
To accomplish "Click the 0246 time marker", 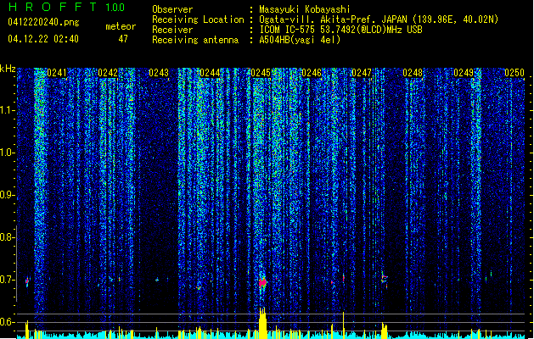I will click(312, 73).
